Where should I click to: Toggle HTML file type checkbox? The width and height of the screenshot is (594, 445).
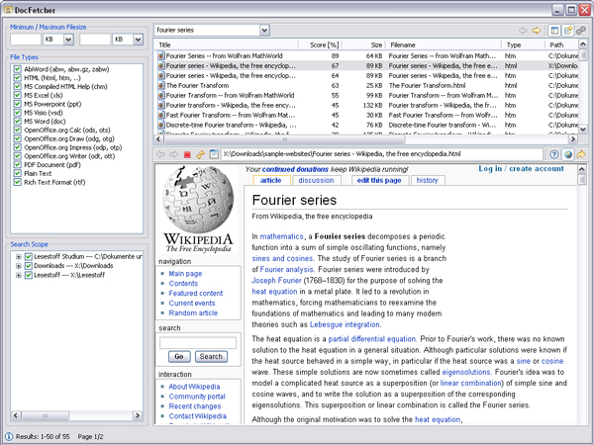click(x=17, y=78)
